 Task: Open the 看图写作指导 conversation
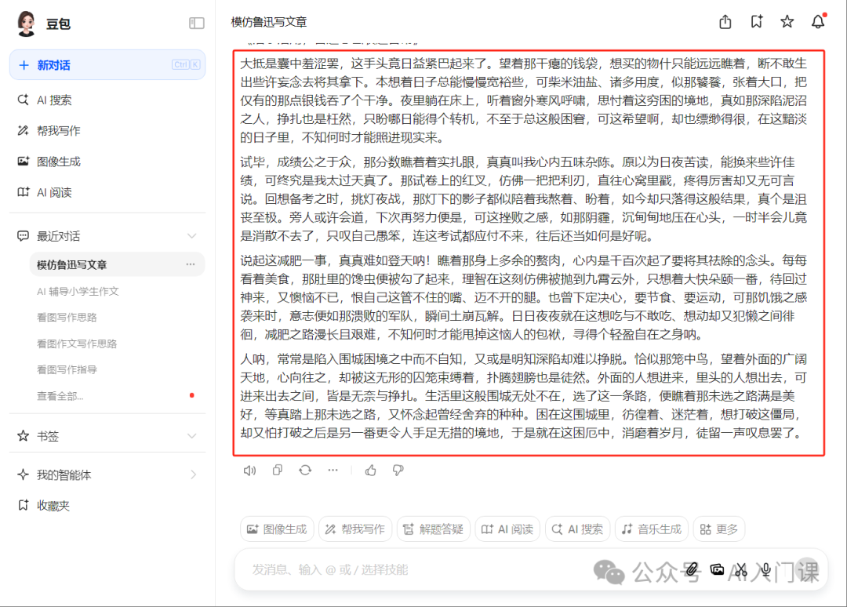point(67,369)
